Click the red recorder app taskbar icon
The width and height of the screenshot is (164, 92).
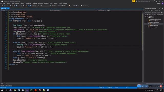tap(40, 90)
